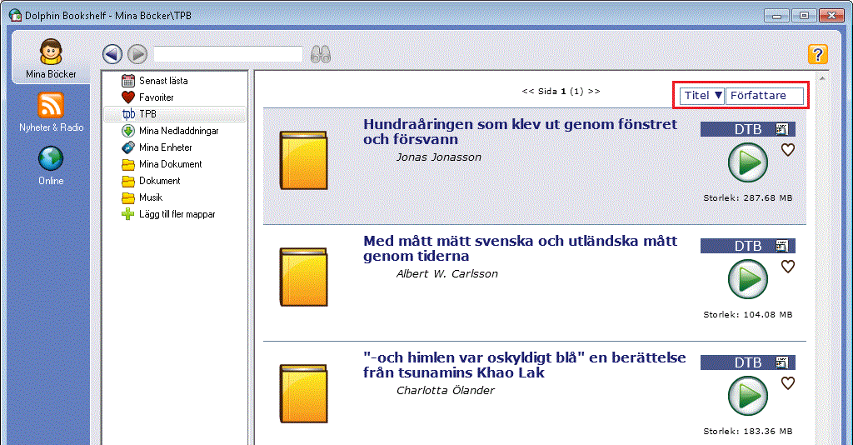This screenshot has height=445, width=853.
Task: Go to previous page with << link
Action: coord(527,92)
